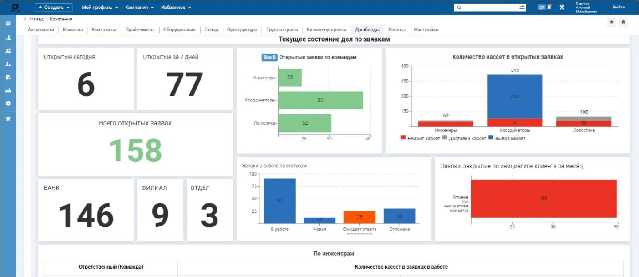
Task: Toggle the Ремонт кассет legend item
Action: pyautogui.click(x=420, y=138)
